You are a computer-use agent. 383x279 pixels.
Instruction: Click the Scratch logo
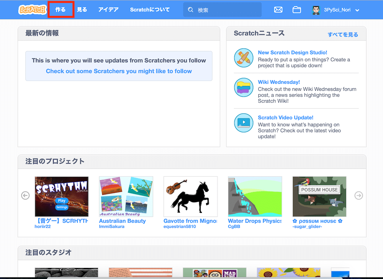[x=32, y=10]
